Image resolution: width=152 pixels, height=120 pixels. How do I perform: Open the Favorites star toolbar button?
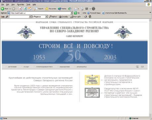click(x=51, y=9)
